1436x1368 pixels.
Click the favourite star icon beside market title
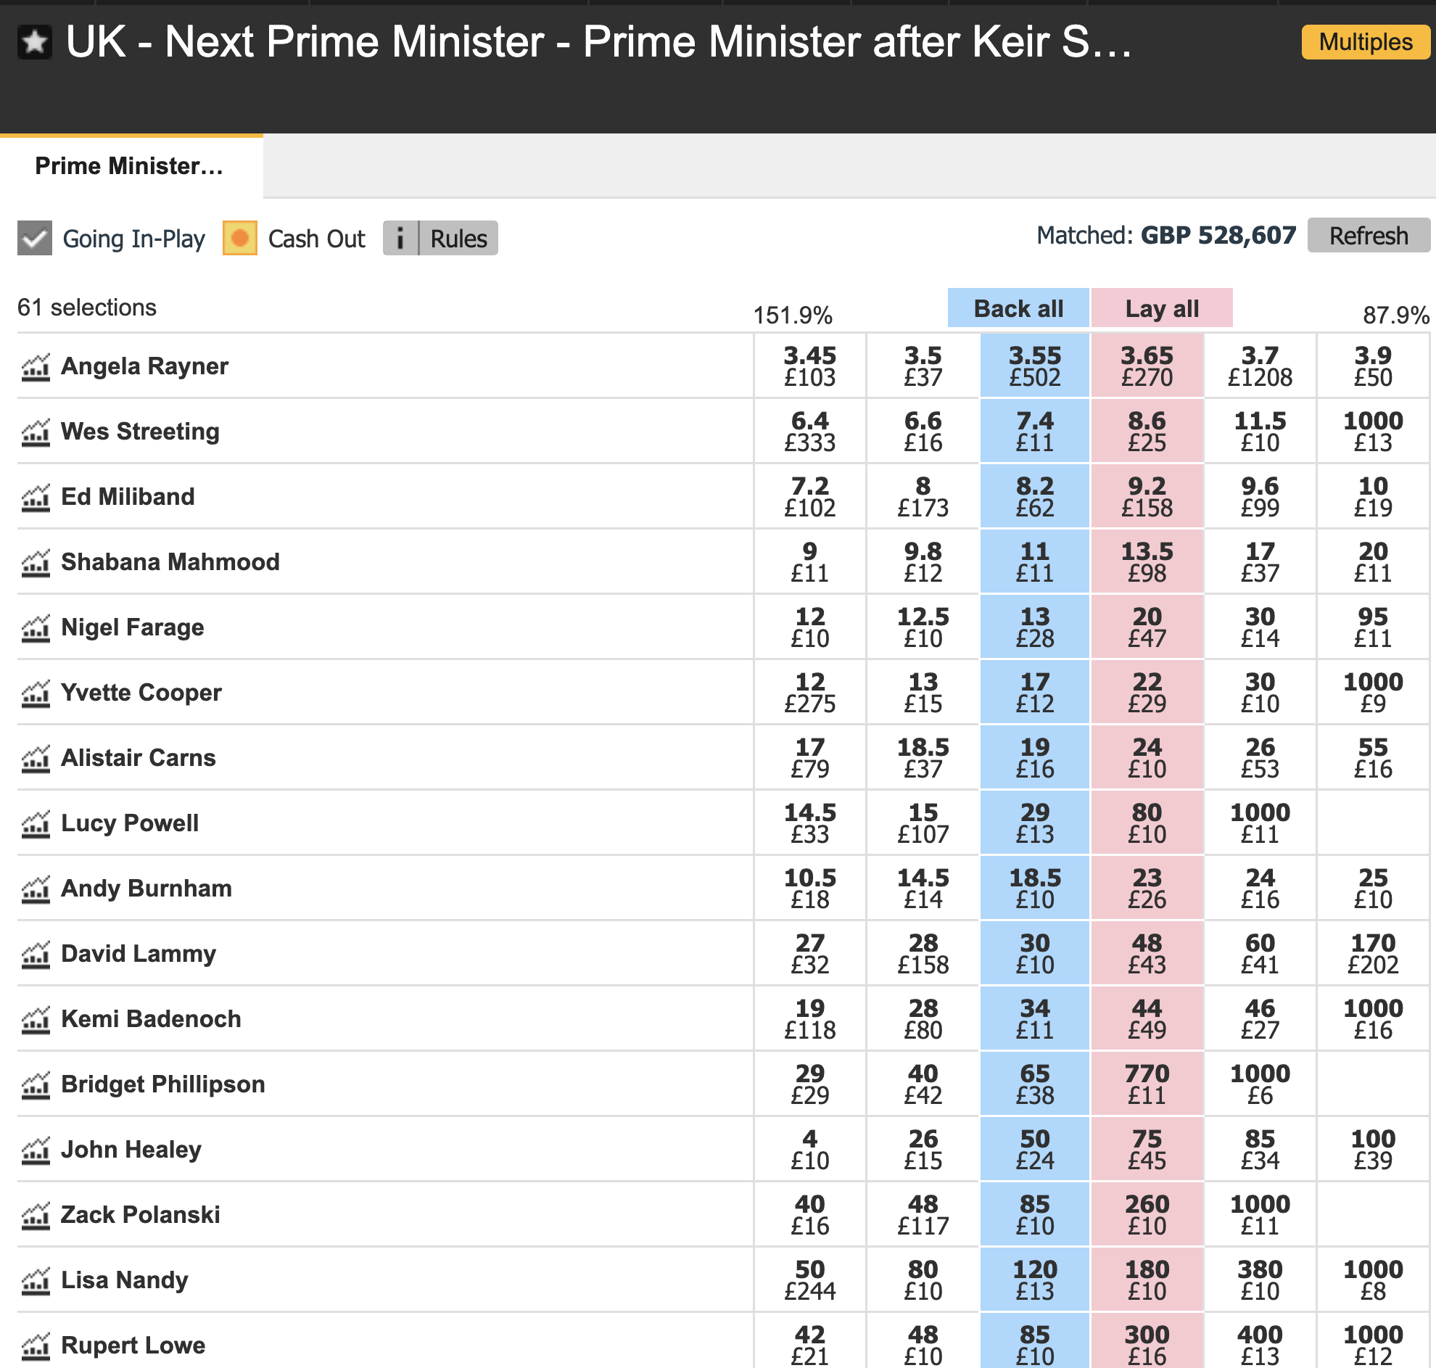[x=34, y=42]
